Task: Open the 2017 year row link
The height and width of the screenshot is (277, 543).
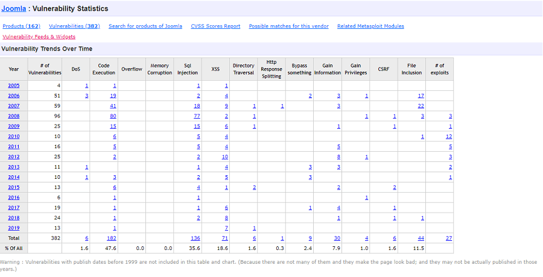Action: pos(14,208)
